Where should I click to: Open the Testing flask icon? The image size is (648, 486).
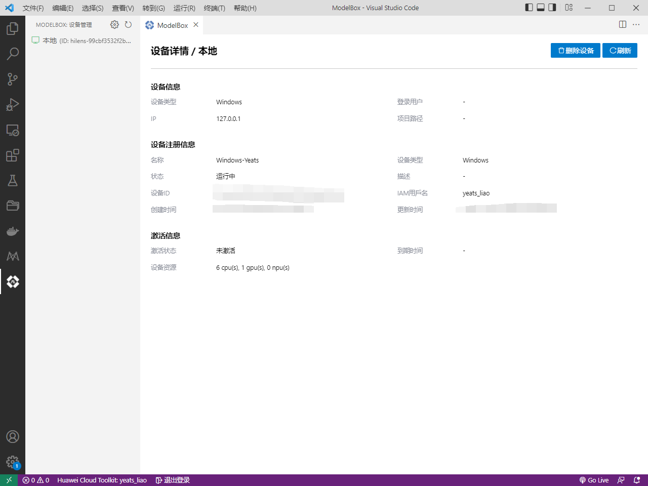point(13,180)
